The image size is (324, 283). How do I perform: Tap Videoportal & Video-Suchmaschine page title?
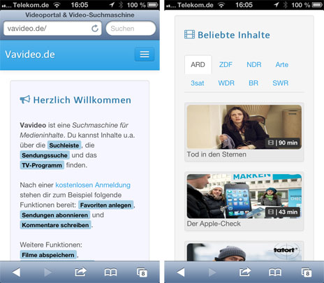click(x=80, y=15)
